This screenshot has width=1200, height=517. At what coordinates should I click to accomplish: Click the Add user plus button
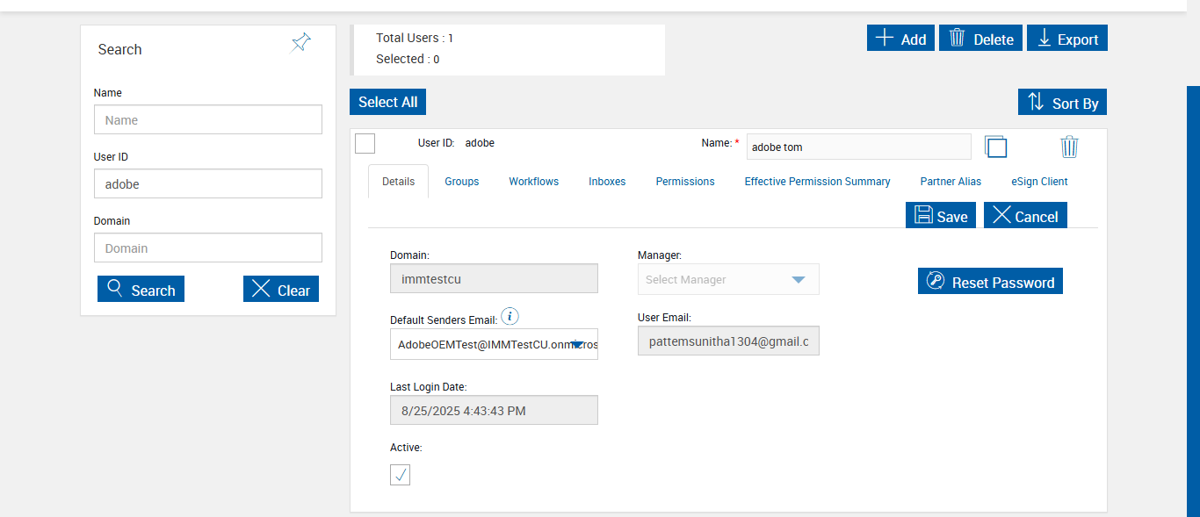click(x=900, y=39)
